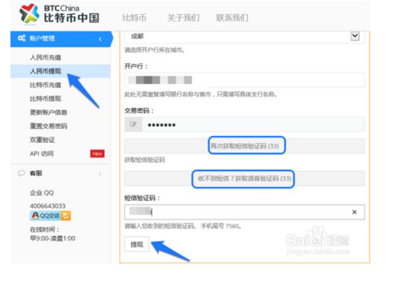Click the 早9:00-凌晨1:00 hours text

coord(53,239)
